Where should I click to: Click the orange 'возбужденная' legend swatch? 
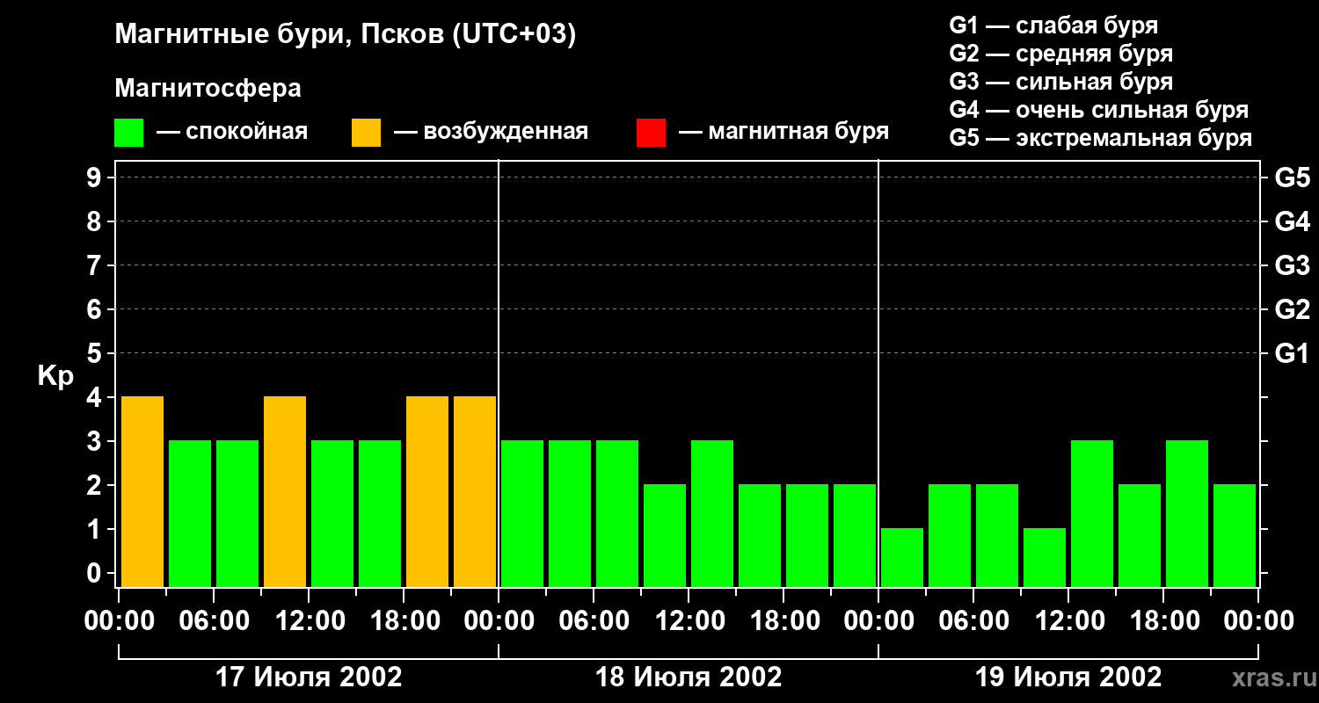coord(366,133)
